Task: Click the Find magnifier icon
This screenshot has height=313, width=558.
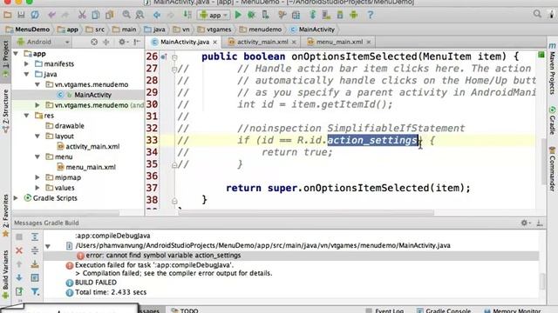Action: (x=126, y=15)
